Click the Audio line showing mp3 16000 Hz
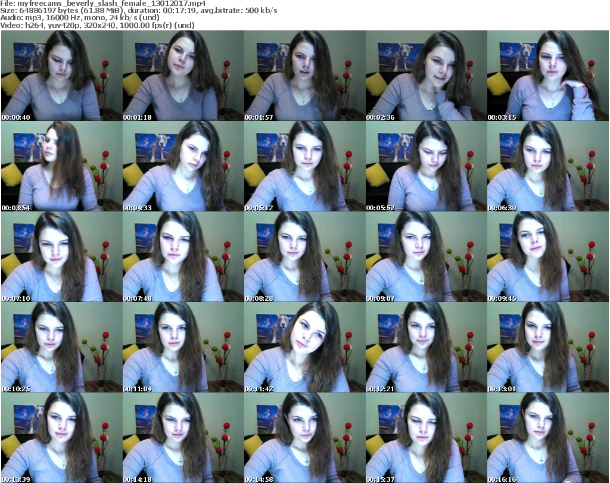Viewport: 610px width, 483px height. [x=80, y=18]
